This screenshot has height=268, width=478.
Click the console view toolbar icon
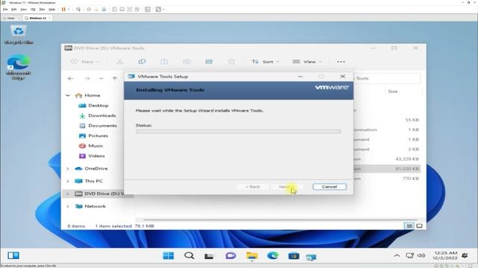click(x=148, y=10)
